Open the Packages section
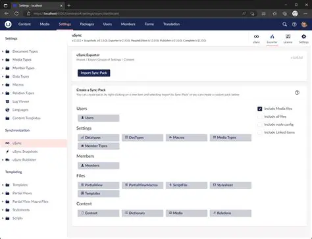The image size is (312, 239). click(x=87, y=24)
